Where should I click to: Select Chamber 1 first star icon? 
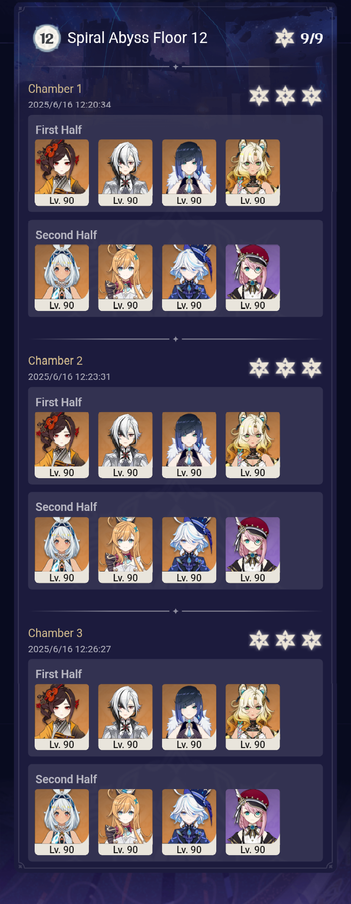pos(259,96)
